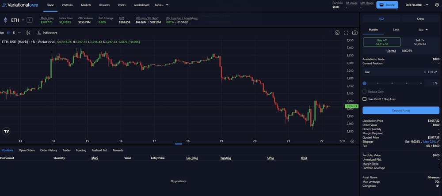This screenshot has height=196, width=442.
Task: Open chart settings hexagon icon
Action: [x=337, y=33]
